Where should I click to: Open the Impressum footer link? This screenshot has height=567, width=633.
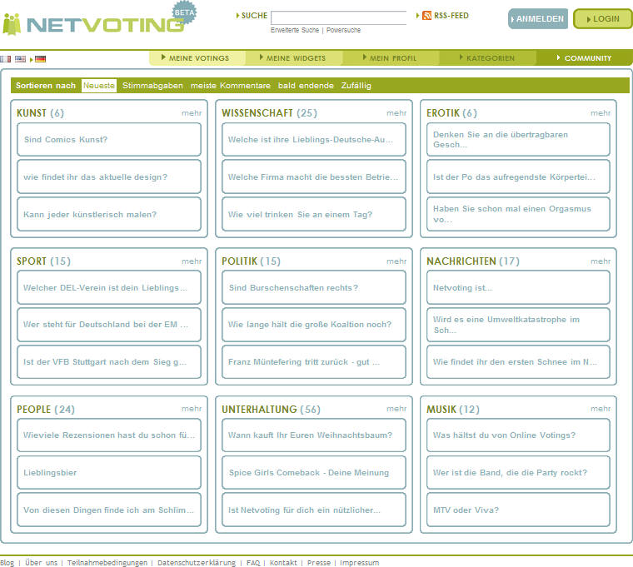point(359,563)
